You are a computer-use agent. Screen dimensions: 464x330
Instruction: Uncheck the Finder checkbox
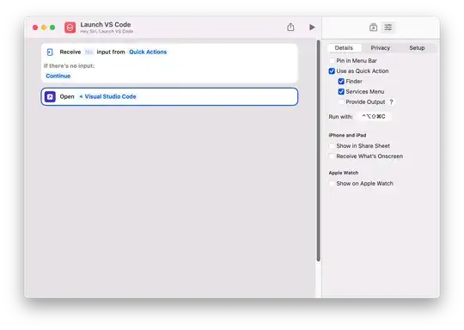(x=341, y=82)
